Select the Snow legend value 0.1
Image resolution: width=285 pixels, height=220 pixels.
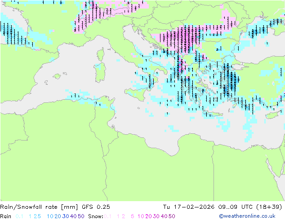[107, 216]
